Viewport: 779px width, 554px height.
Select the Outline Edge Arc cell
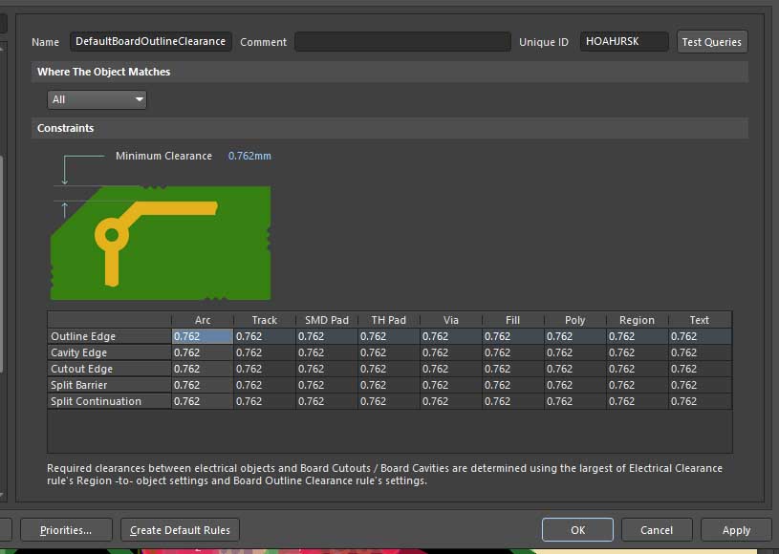pos(202,336)
